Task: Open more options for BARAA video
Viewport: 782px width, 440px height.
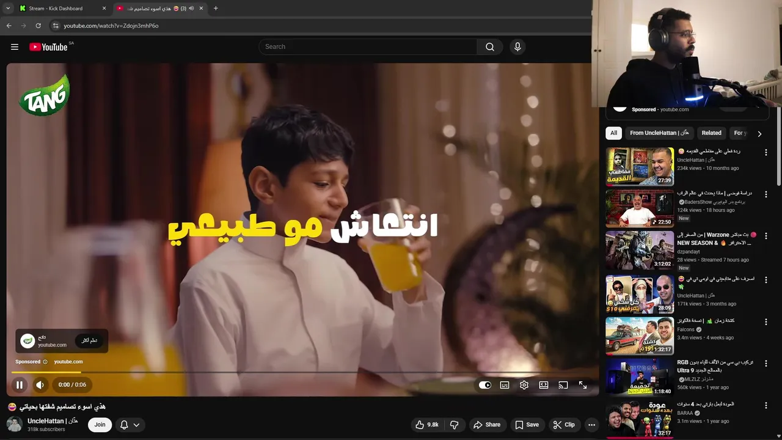Action: point(766,405)
